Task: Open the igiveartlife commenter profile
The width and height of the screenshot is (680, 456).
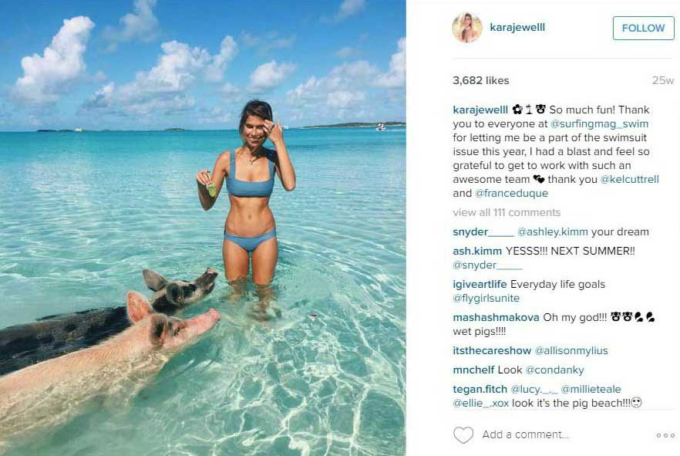Action: [x=480, y=285]
